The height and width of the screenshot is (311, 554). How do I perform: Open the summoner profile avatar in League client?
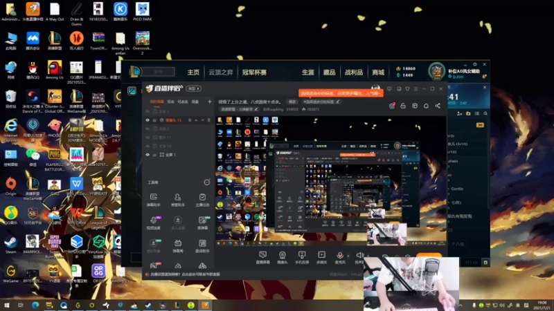tap(437, 72)
